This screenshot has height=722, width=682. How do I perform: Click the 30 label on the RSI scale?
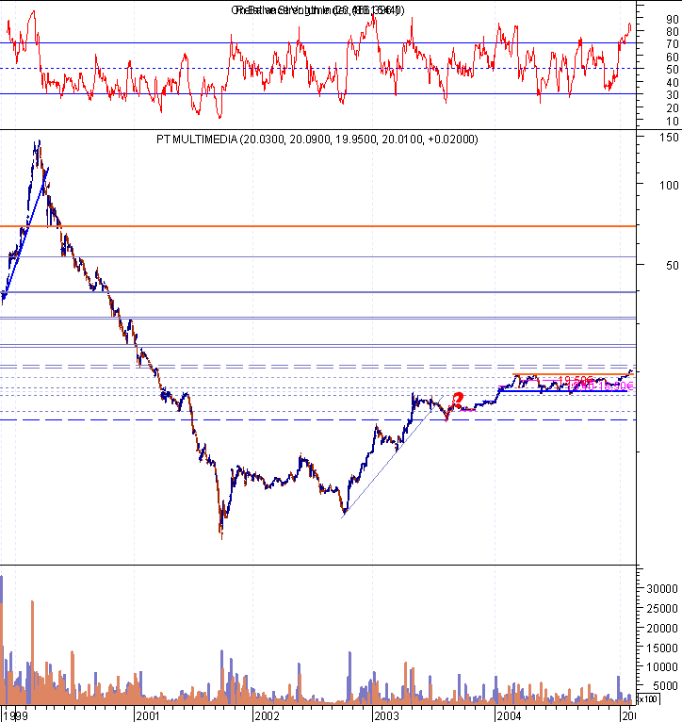673,95
